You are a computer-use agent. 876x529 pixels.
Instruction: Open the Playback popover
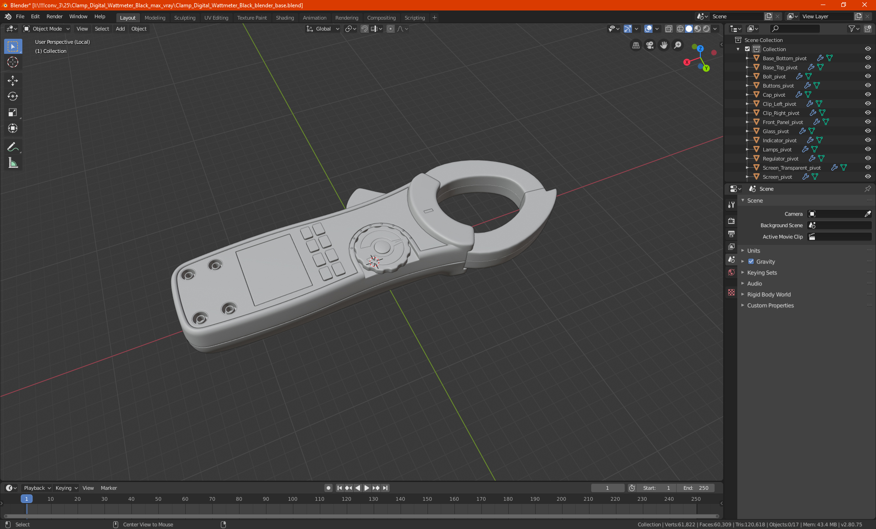[x=37, y=488]
